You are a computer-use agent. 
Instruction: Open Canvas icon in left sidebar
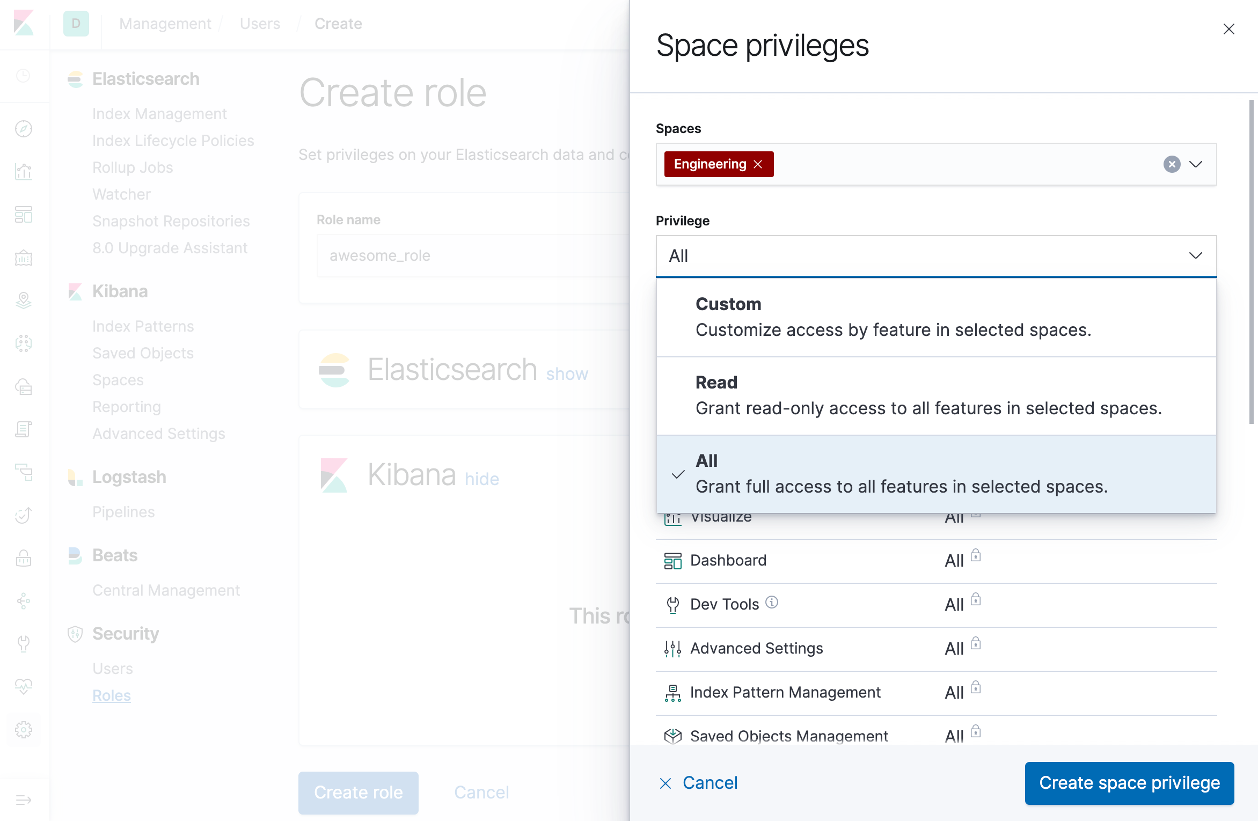pos(24,258)
